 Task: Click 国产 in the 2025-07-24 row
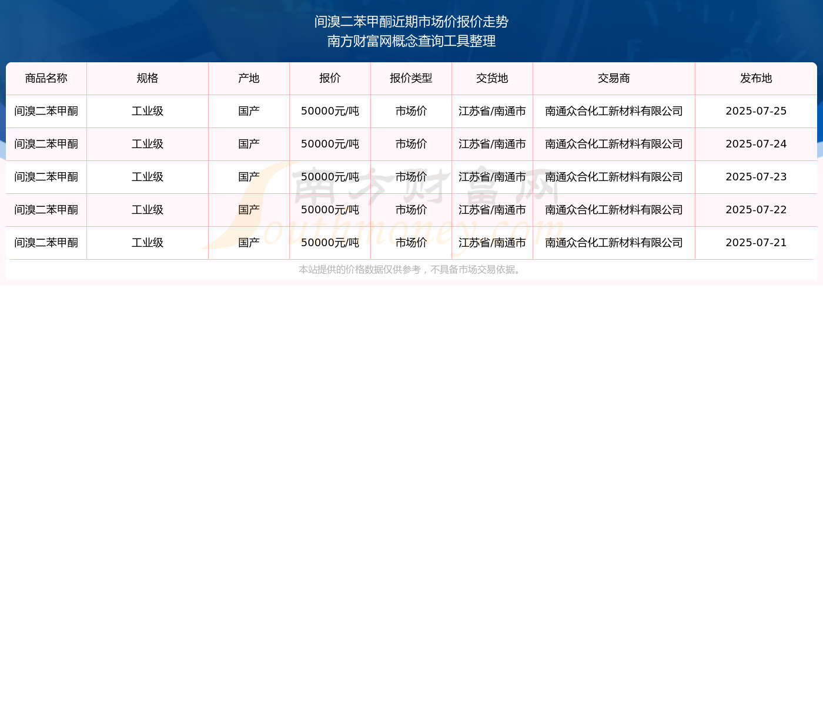coord(249,144)
